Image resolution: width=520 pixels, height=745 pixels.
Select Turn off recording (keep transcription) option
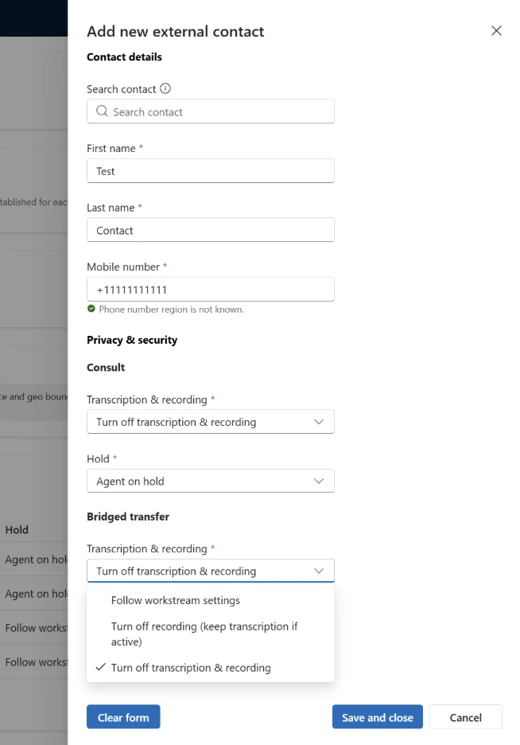coord(204,634)
